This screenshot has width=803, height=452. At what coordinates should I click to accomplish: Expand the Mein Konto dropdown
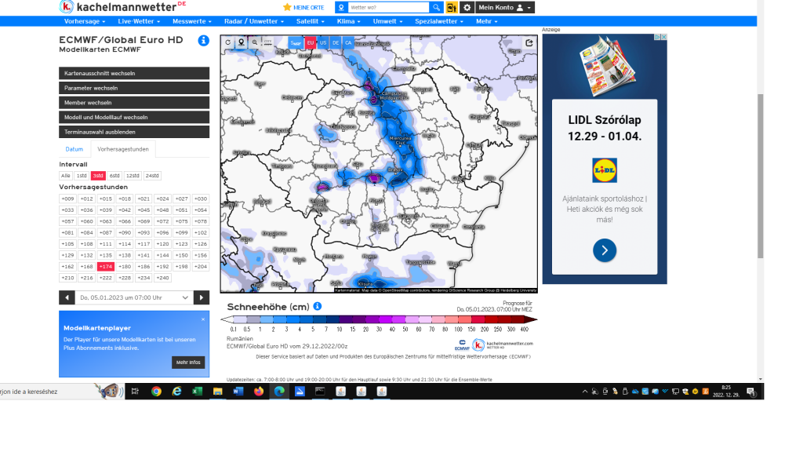click(x=506, y=7)
